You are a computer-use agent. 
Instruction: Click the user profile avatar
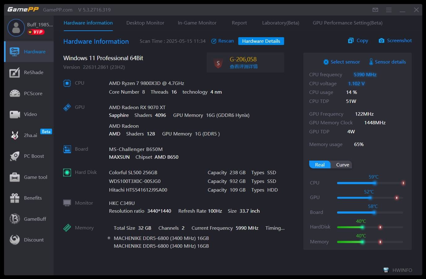click(16, 28)
